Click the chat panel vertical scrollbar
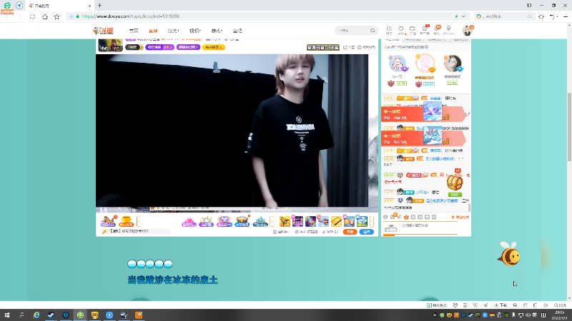This screenshot has height=321, width=572. click(469, 208)
